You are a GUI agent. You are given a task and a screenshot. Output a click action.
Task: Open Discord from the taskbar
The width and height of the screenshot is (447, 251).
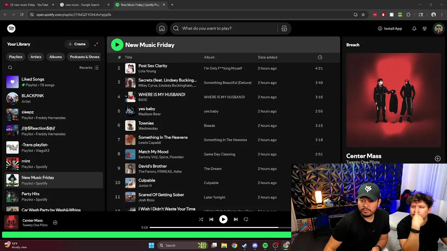255,245
